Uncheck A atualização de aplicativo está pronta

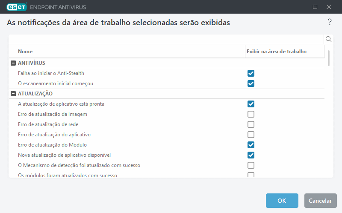click(x=251, y=104)
